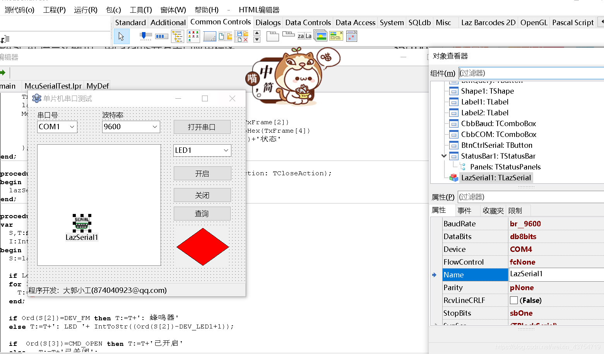Screen dimensions: 604x354
Task: Switch to the SQLdb palette tab
Action: click(x=419, y=22)
